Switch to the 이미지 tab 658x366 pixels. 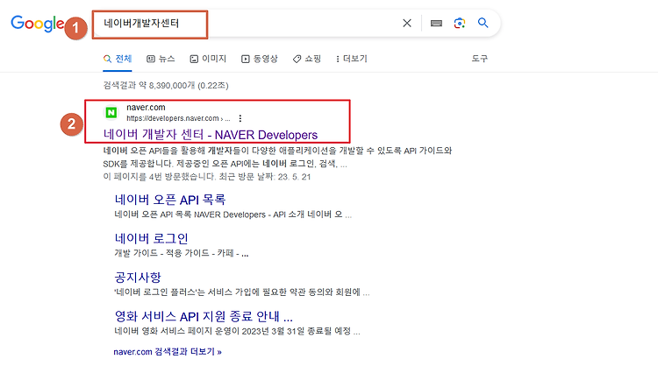point(208,59)
